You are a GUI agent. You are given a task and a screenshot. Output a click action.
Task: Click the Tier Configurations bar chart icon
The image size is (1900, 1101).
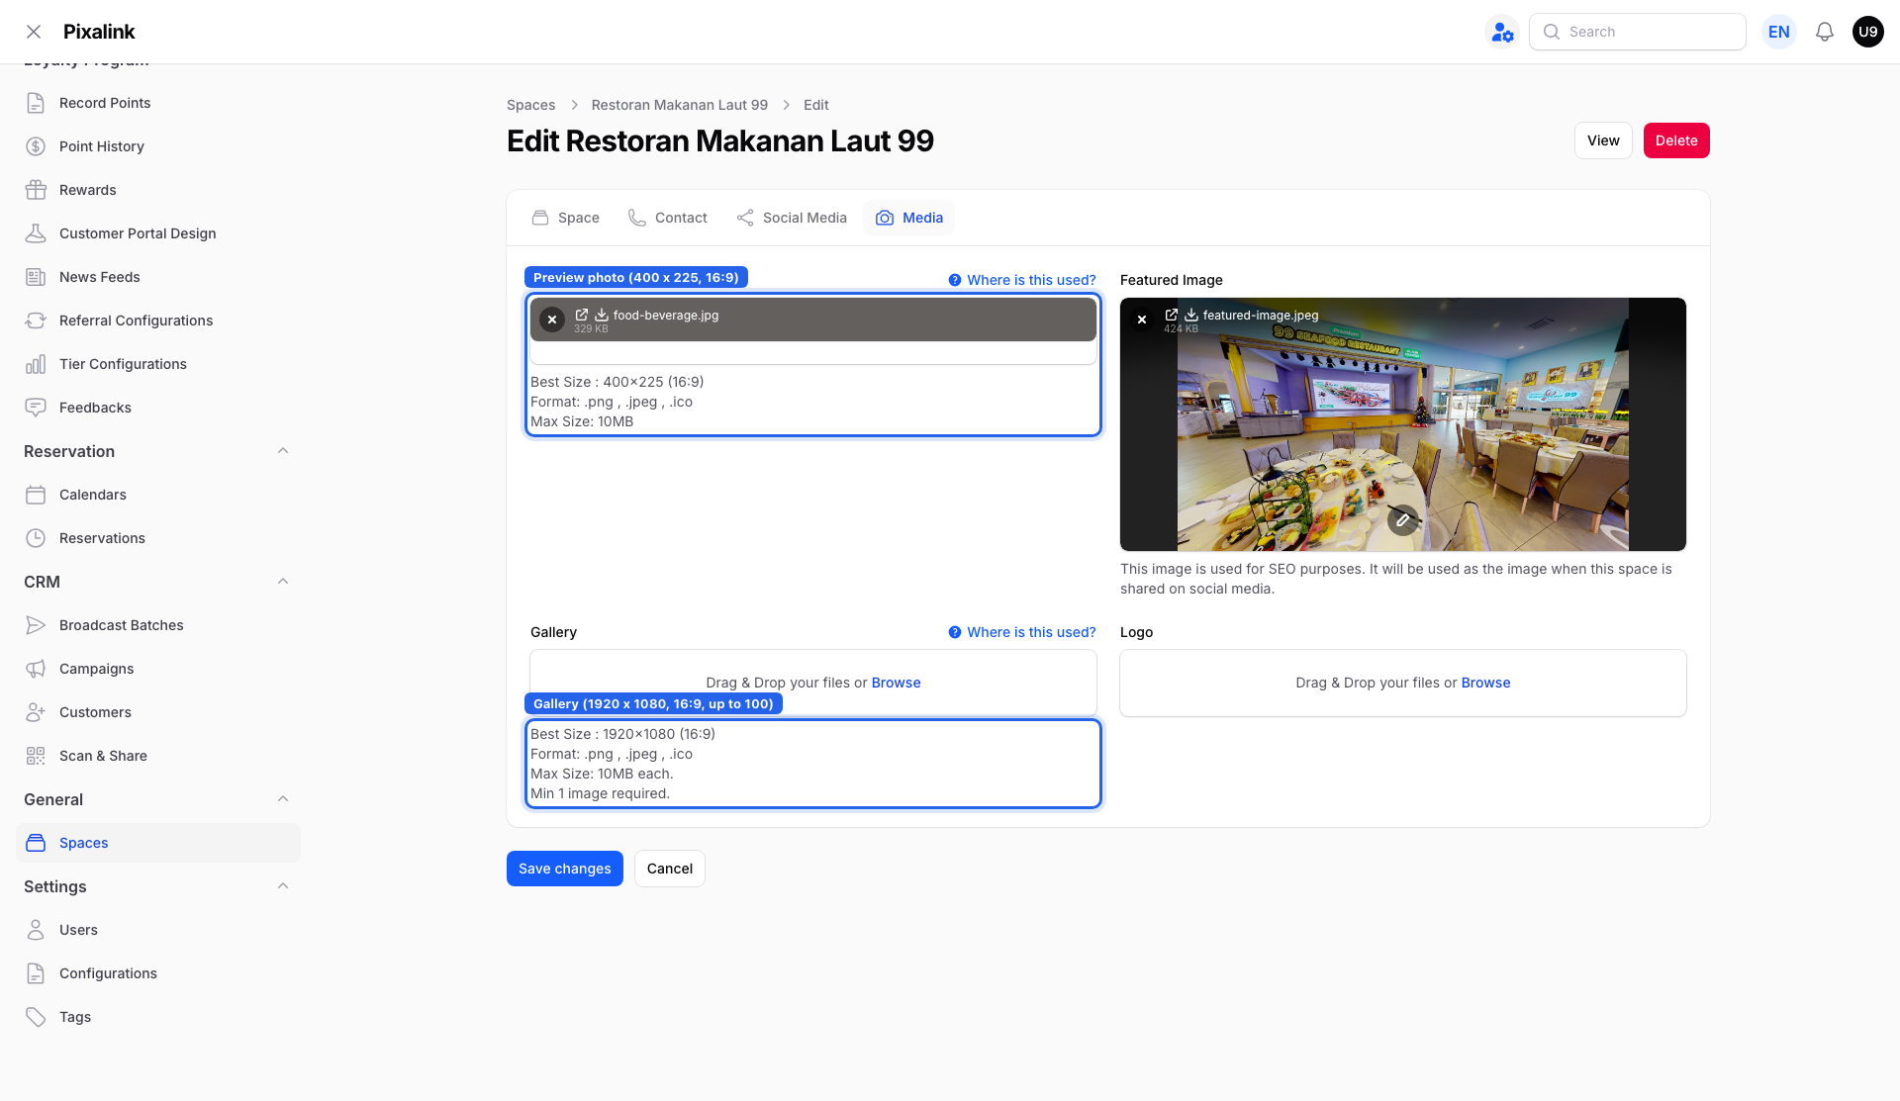[36, 364]
